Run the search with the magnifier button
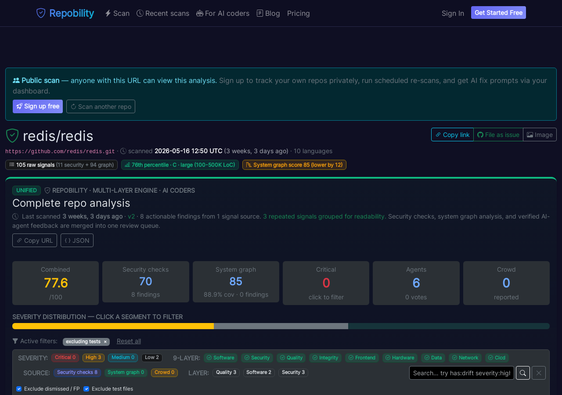Screen dimensions: 562x395 tap(523, 373)
